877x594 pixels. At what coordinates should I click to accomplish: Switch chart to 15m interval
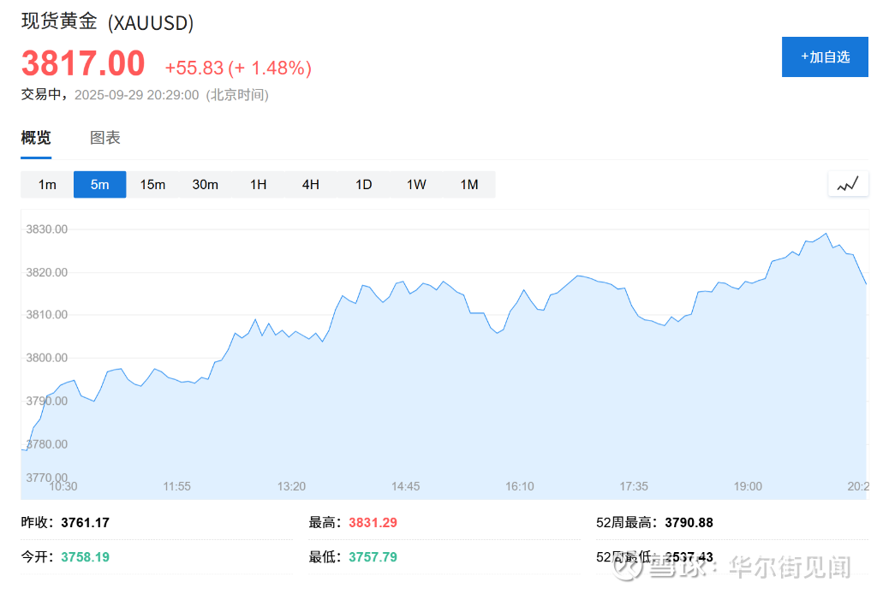(x=152, y=185)
